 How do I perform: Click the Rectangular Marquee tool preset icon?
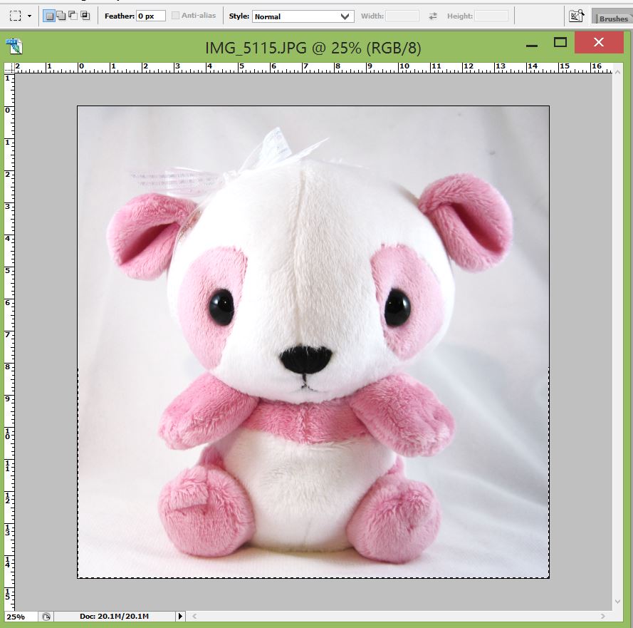point(14,16)
